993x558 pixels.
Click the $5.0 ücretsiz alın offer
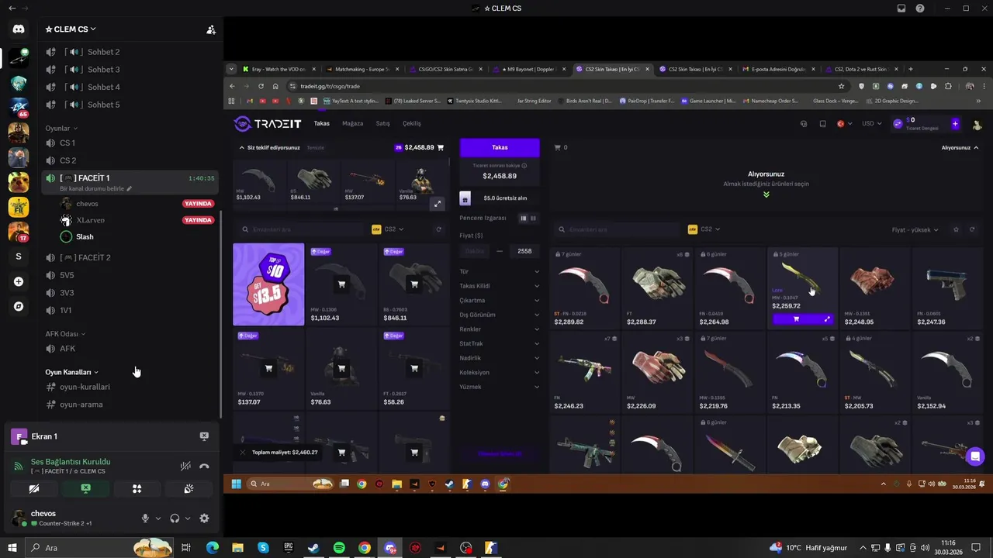500,198
